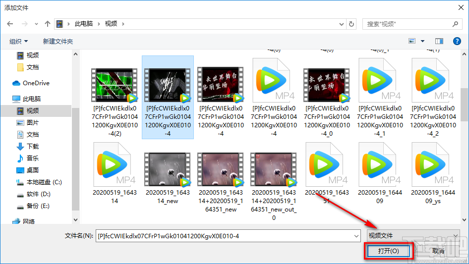Click sidebar scroll down arrow
469x264 pixels.
coord(75,220)
